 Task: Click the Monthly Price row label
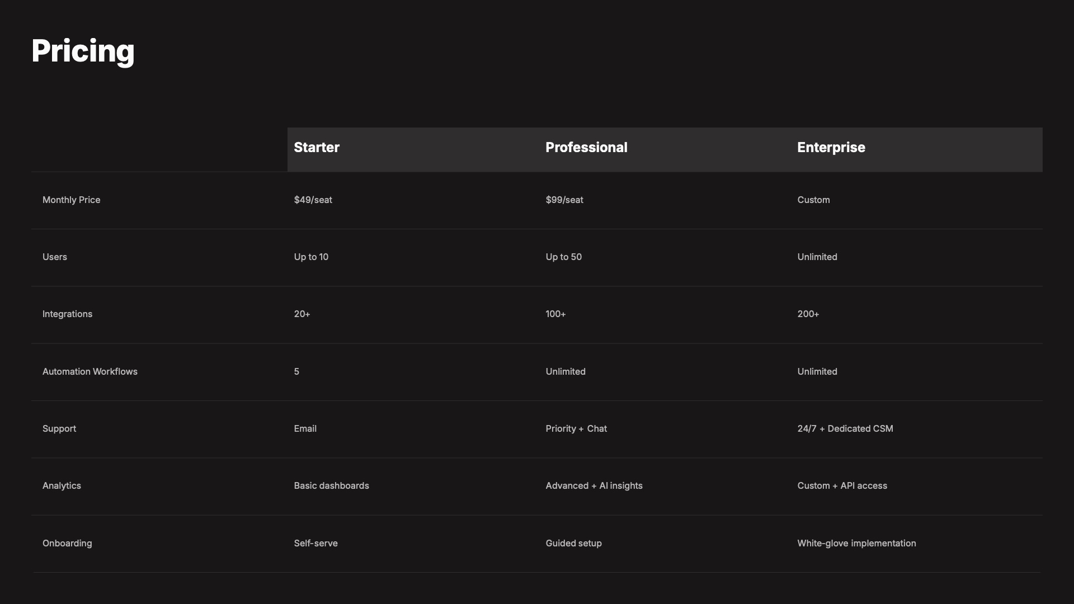point(71,200)
